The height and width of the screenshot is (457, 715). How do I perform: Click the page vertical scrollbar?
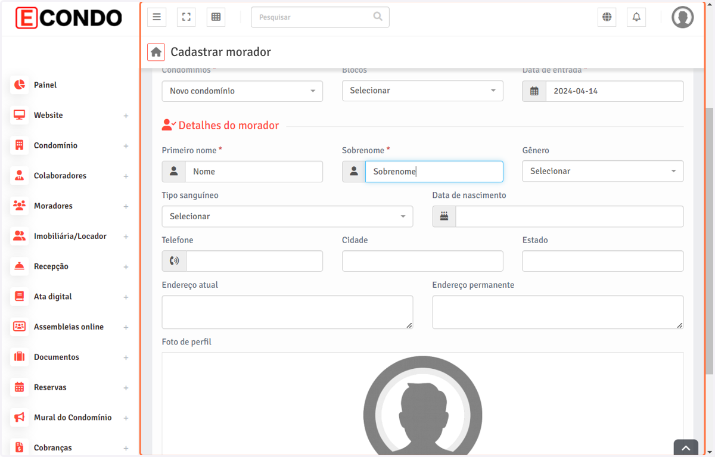tap(709, 241)
